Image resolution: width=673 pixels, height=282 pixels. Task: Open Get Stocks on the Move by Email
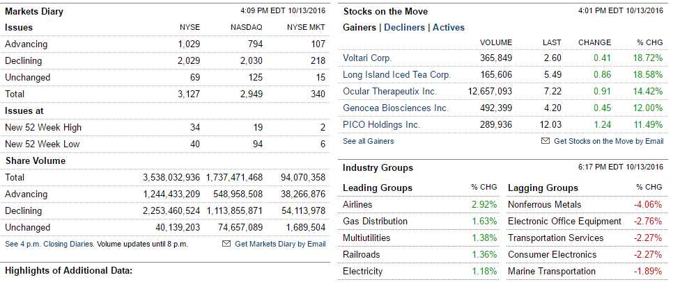pyautogui.click(x=608, y=141)
